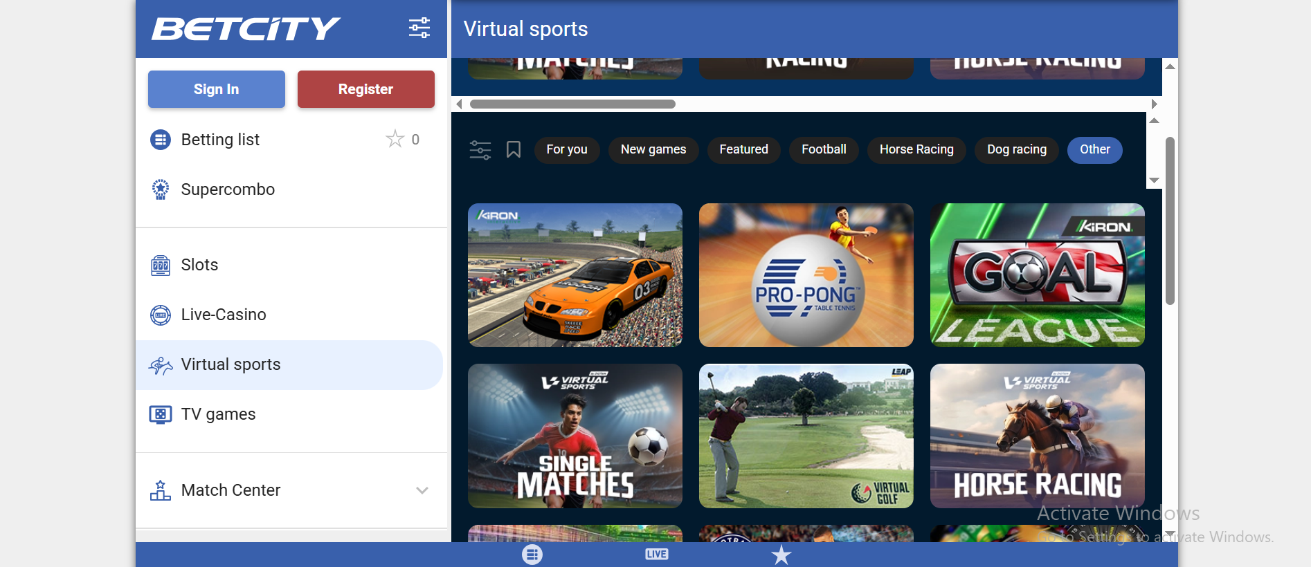Open the games filter sliders icon
The width and height of the screenshot is (1311, 567).
pos(480,150)
